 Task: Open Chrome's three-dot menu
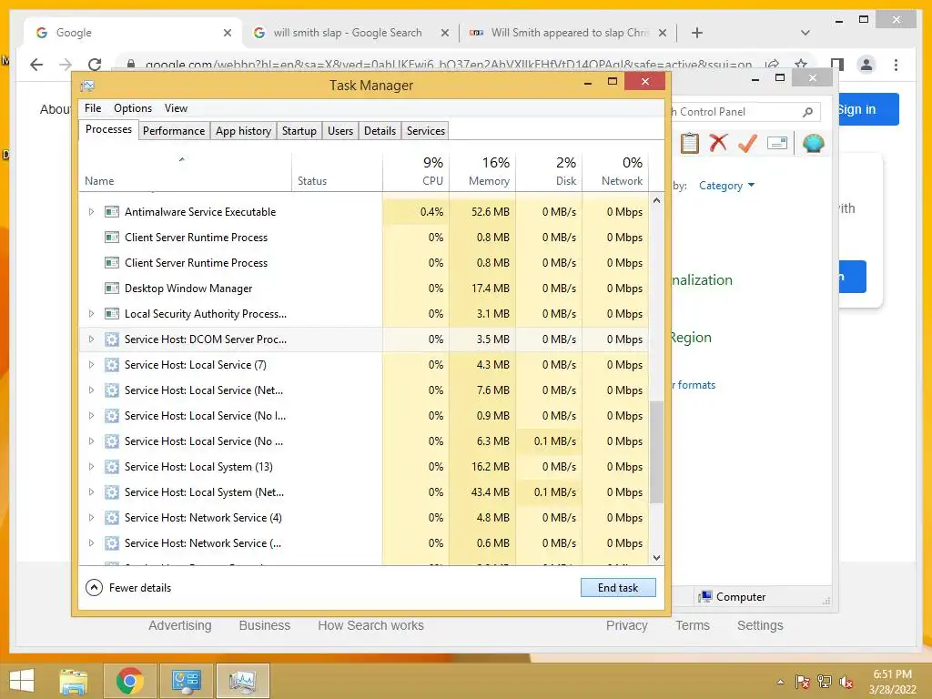click(x=896, y=65)
